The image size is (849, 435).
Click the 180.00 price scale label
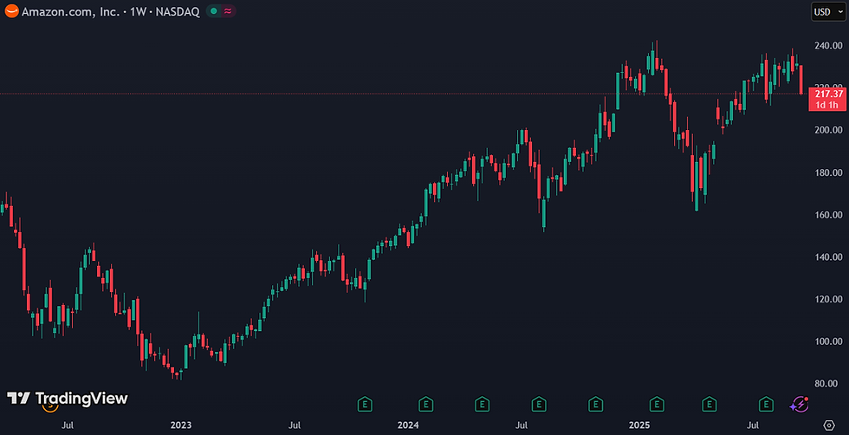coord(829,172)
